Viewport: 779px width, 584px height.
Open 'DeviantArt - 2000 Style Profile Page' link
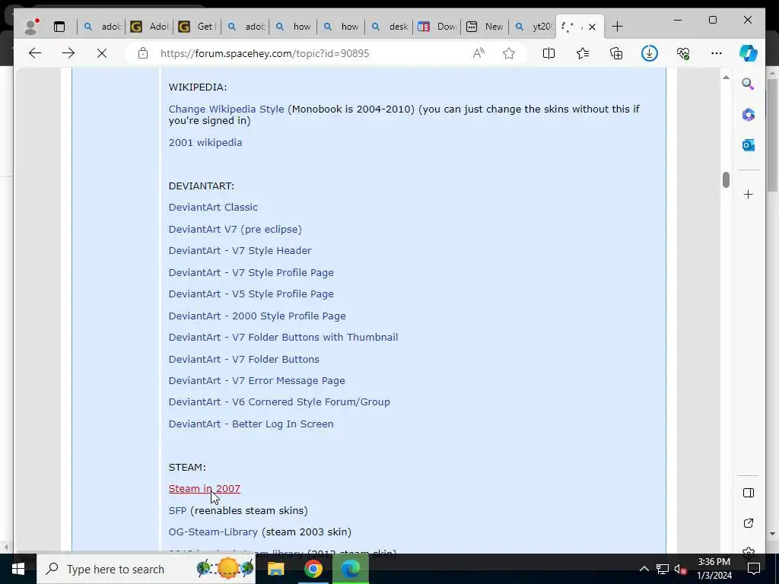click(x=257, y=316)
